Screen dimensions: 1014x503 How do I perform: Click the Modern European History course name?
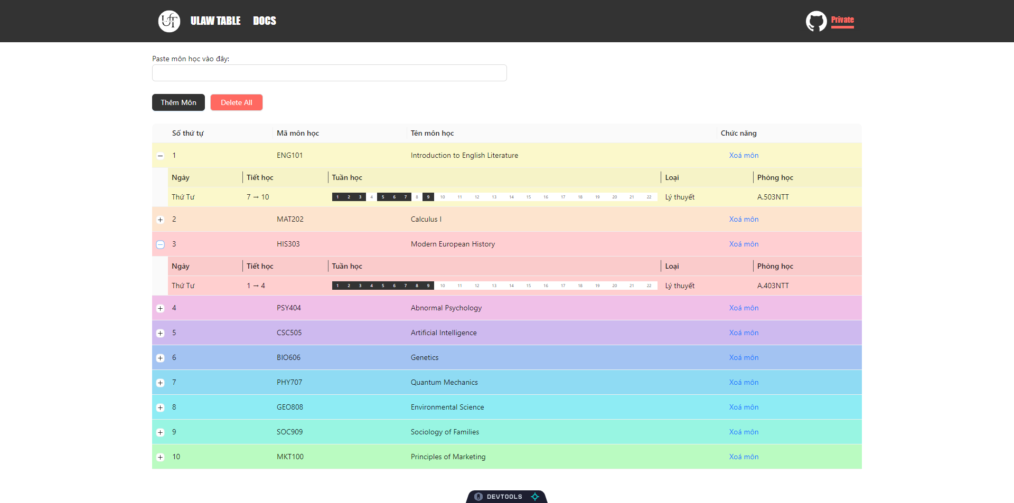[453, 244]
